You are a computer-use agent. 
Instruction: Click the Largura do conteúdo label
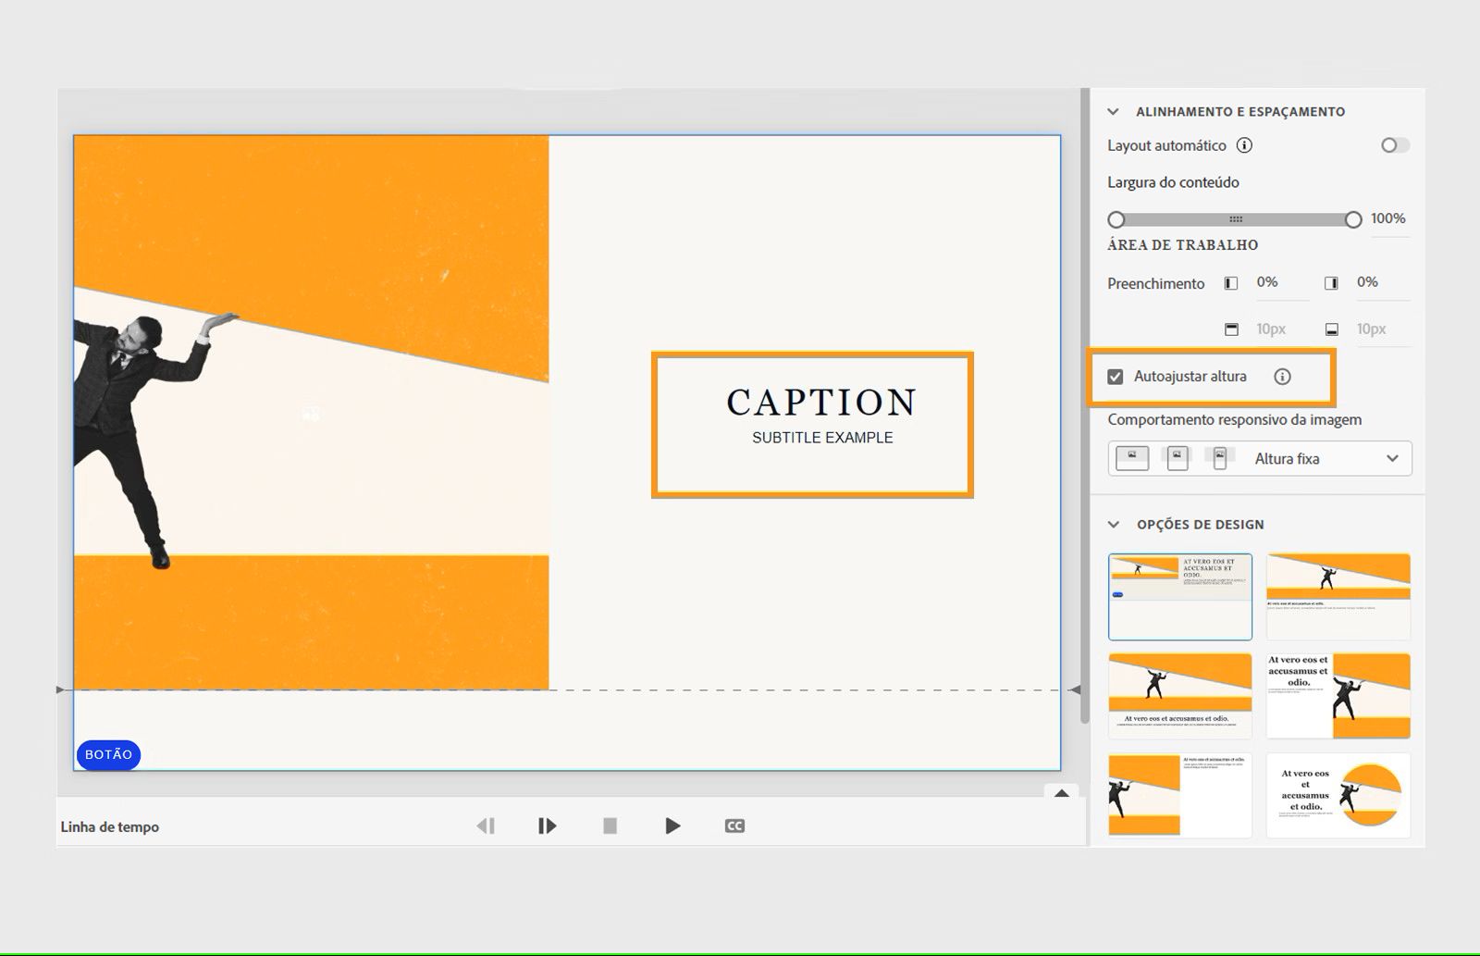(1173, 182)
